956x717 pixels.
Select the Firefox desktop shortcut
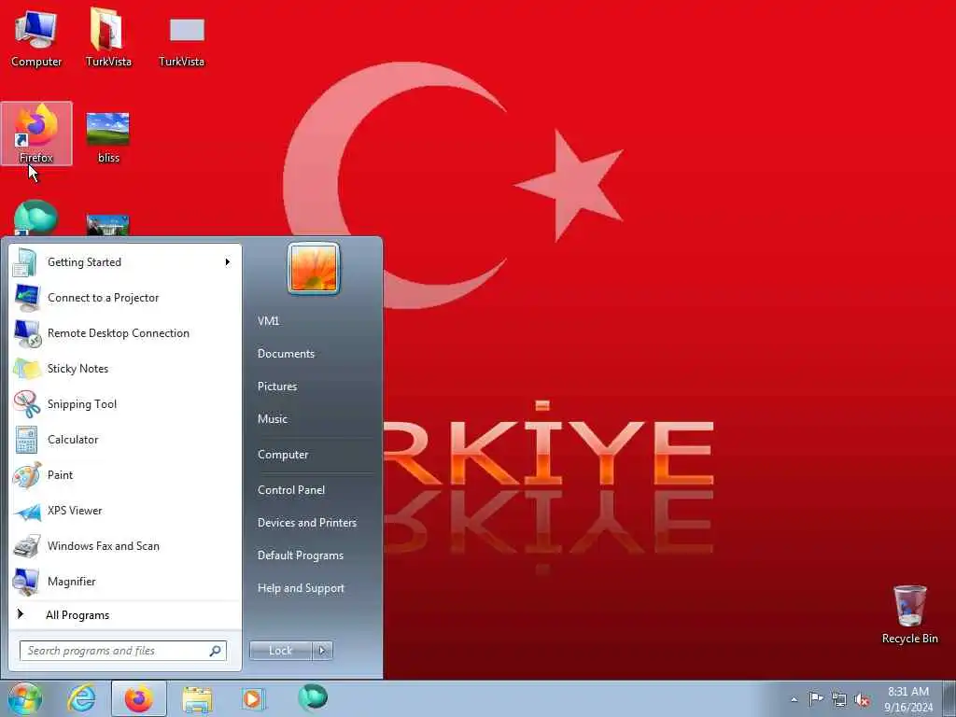tap(36, 134)
